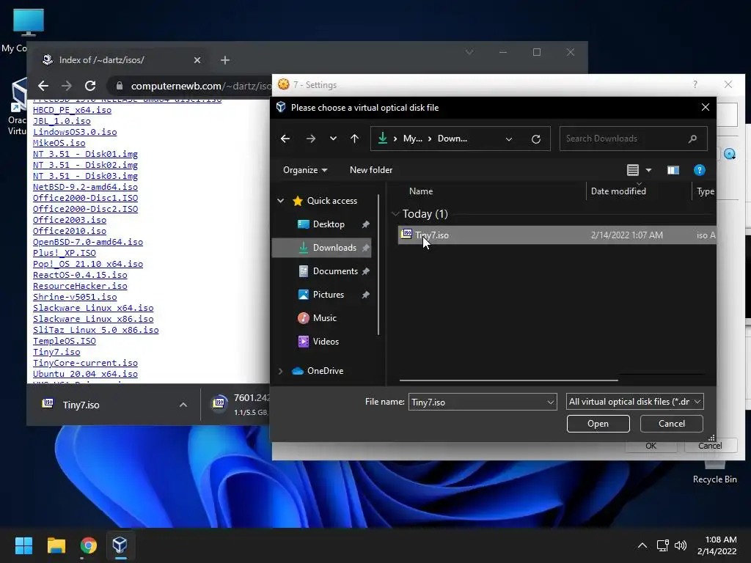Collapse the Quick access tree
Image resolution: width=751 pixels, height=563 pixels.
281,201
